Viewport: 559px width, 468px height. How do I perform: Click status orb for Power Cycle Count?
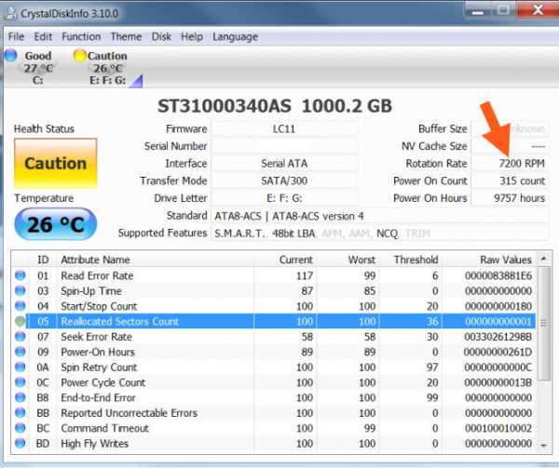tap(20, 382)
